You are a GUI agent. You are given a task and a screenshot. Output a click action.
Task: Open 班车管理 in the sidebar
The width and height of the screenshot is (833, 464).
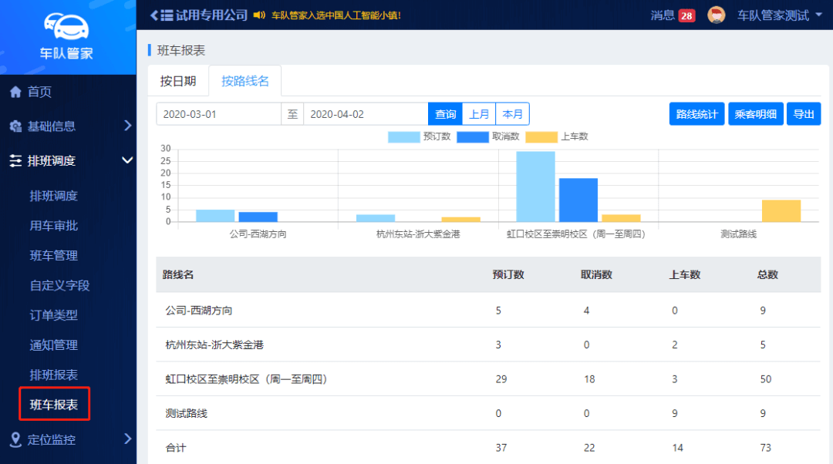[x=54, y=255]
